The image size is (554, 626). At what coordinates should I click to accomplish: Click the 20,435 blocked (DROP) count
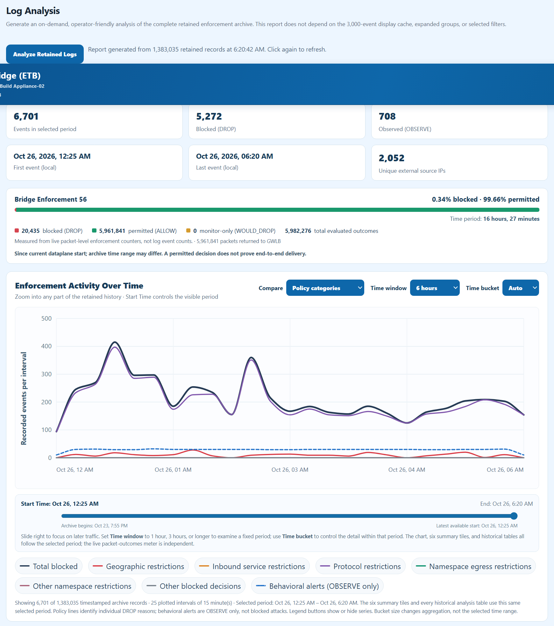click(x=49, y=231)
